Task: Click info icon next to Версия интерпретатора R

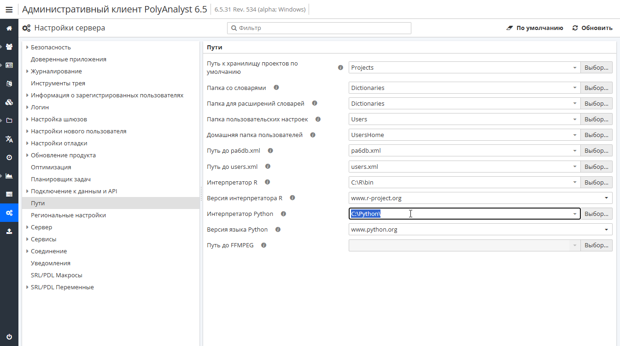Action: (x=292, y=198)
